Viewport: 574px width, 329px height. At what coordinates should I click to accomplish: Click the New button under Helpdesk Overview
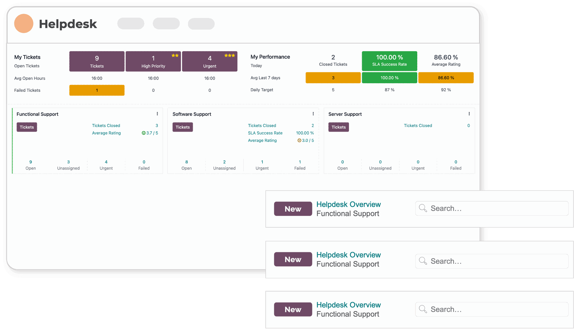[x=293, y=209]
